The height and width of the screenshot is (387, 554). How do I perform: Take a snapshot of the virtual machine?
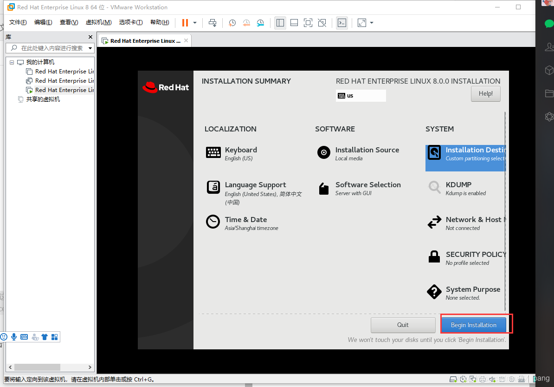(232, 23)
